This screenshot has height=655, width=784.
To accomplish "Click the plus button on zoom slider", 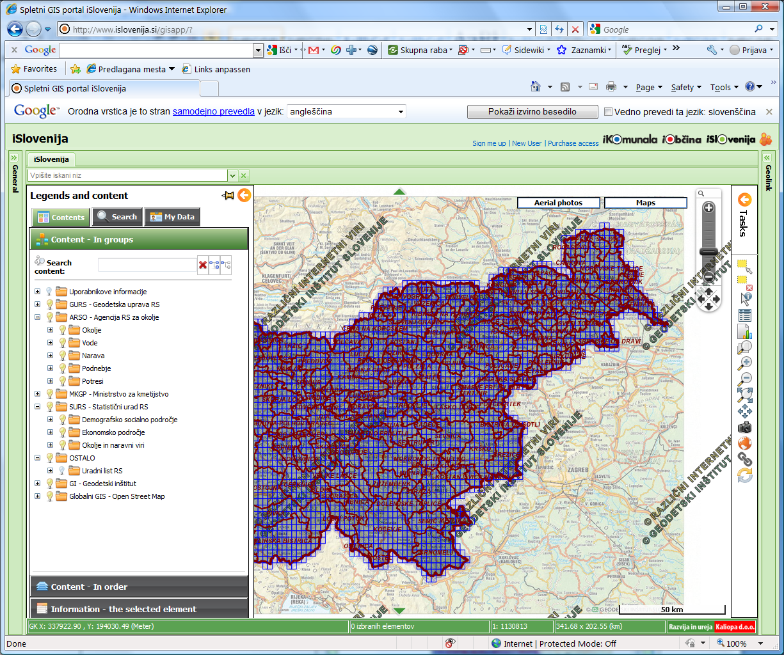I will point(708,207).
